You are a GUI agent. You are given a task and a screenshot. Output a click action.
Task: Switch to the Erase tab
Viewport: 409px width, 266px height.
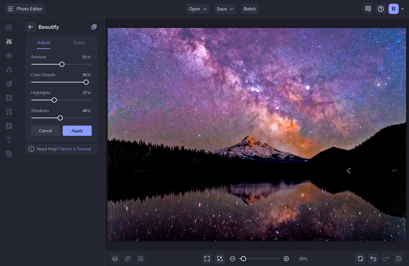79,42
